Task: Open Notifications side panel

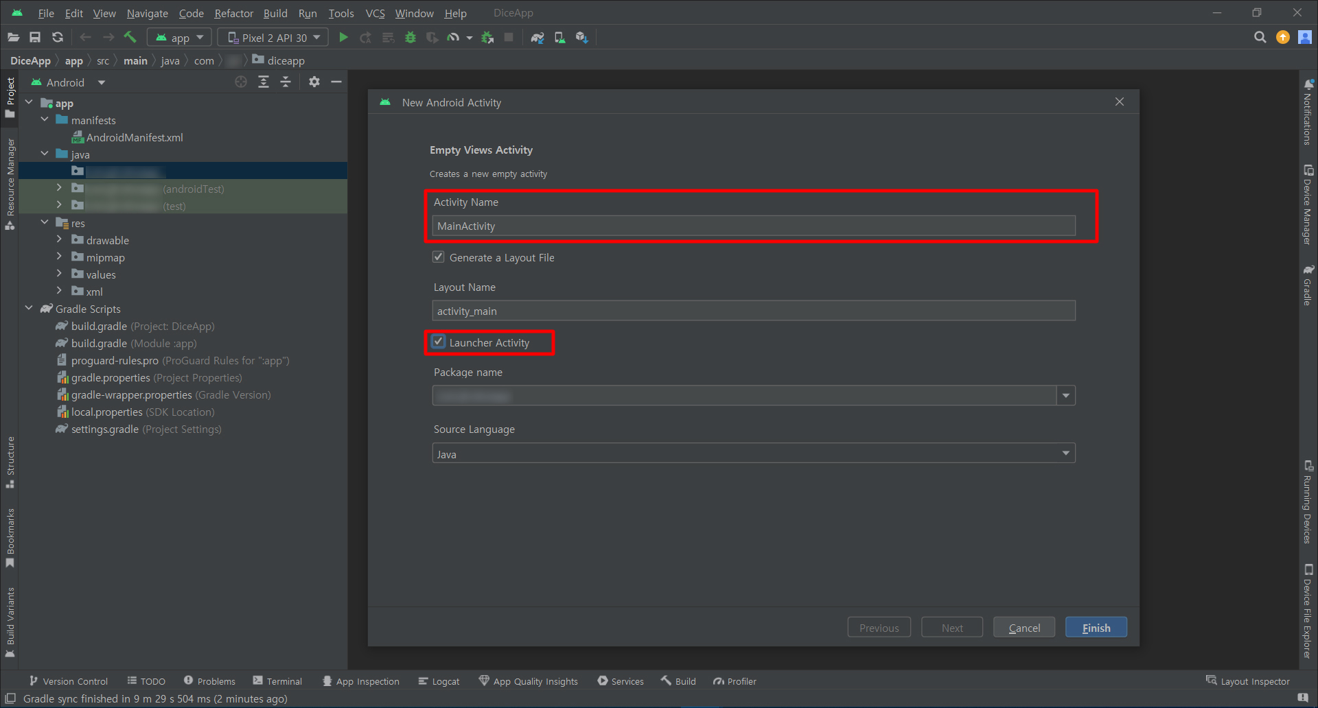Action: (x=1308, y=112)
